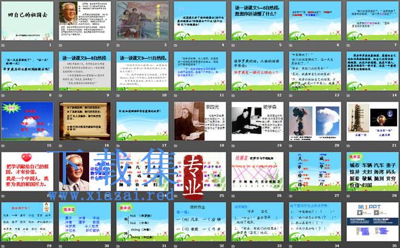Click the slide number 13 label
Image resolution: width=400 pixels, height=248 pixels.
(337, 95)
